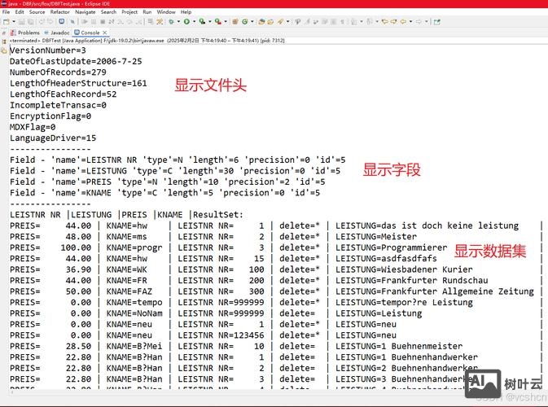Image resolution: width=548 pixels, height=407 pixels.
Task: Toggle Use Step Filters icon
Action: coord(160,22)
